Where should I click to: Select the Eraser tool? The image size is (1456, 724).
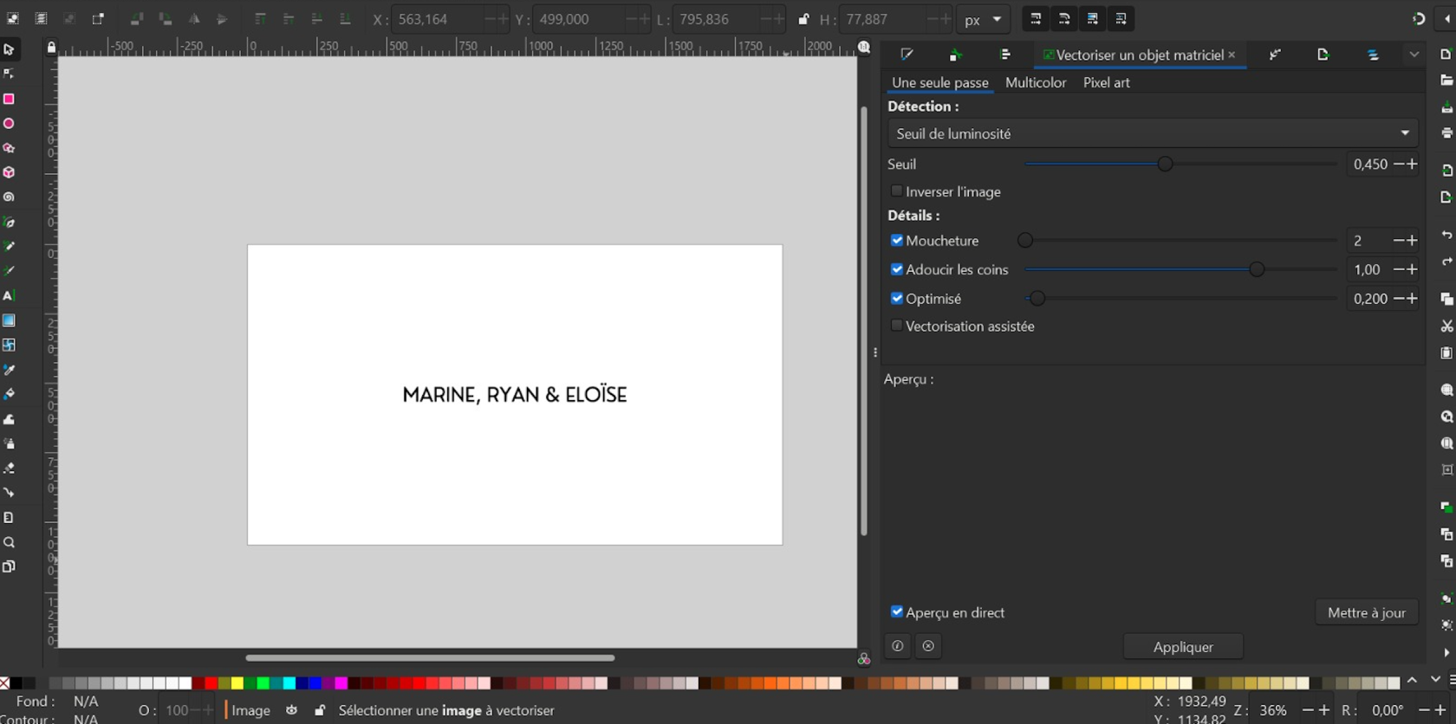tap(9, 469)
